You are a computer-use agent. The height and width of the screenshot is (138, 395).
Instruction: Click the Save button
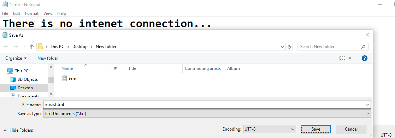click(x=316, y=129)
